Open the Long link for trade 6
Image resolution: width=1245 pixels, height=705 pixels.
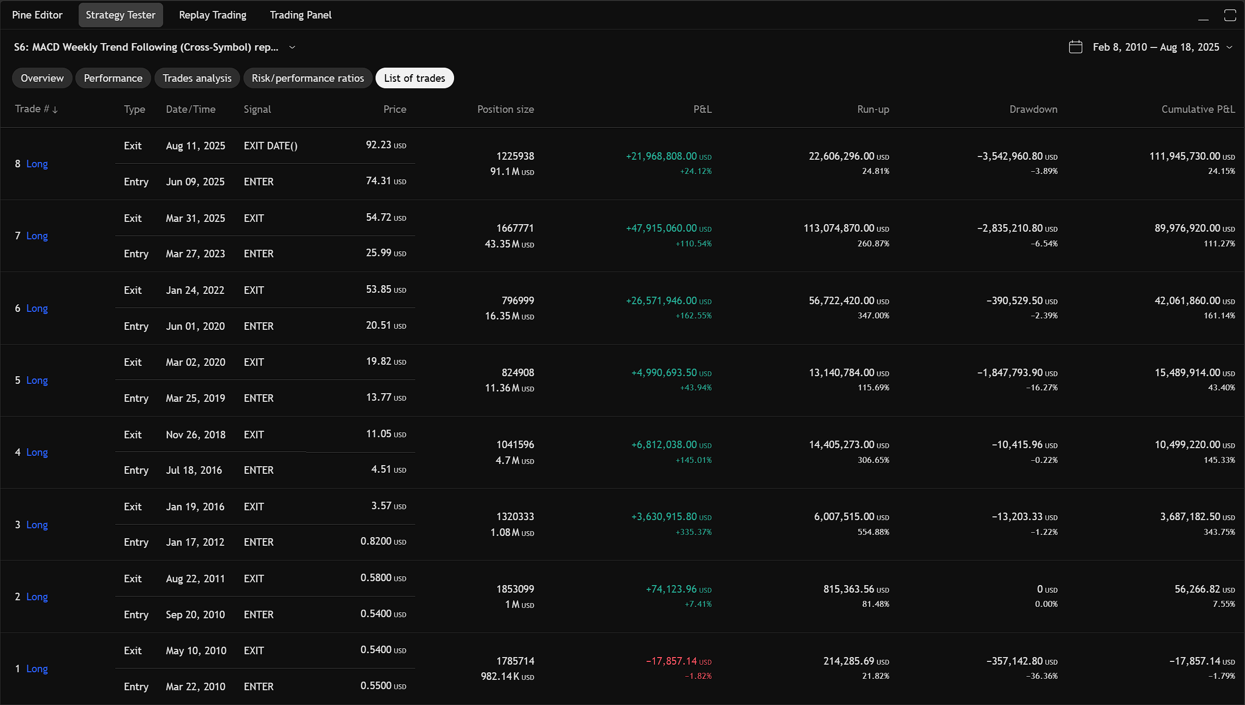pos(37,308)
